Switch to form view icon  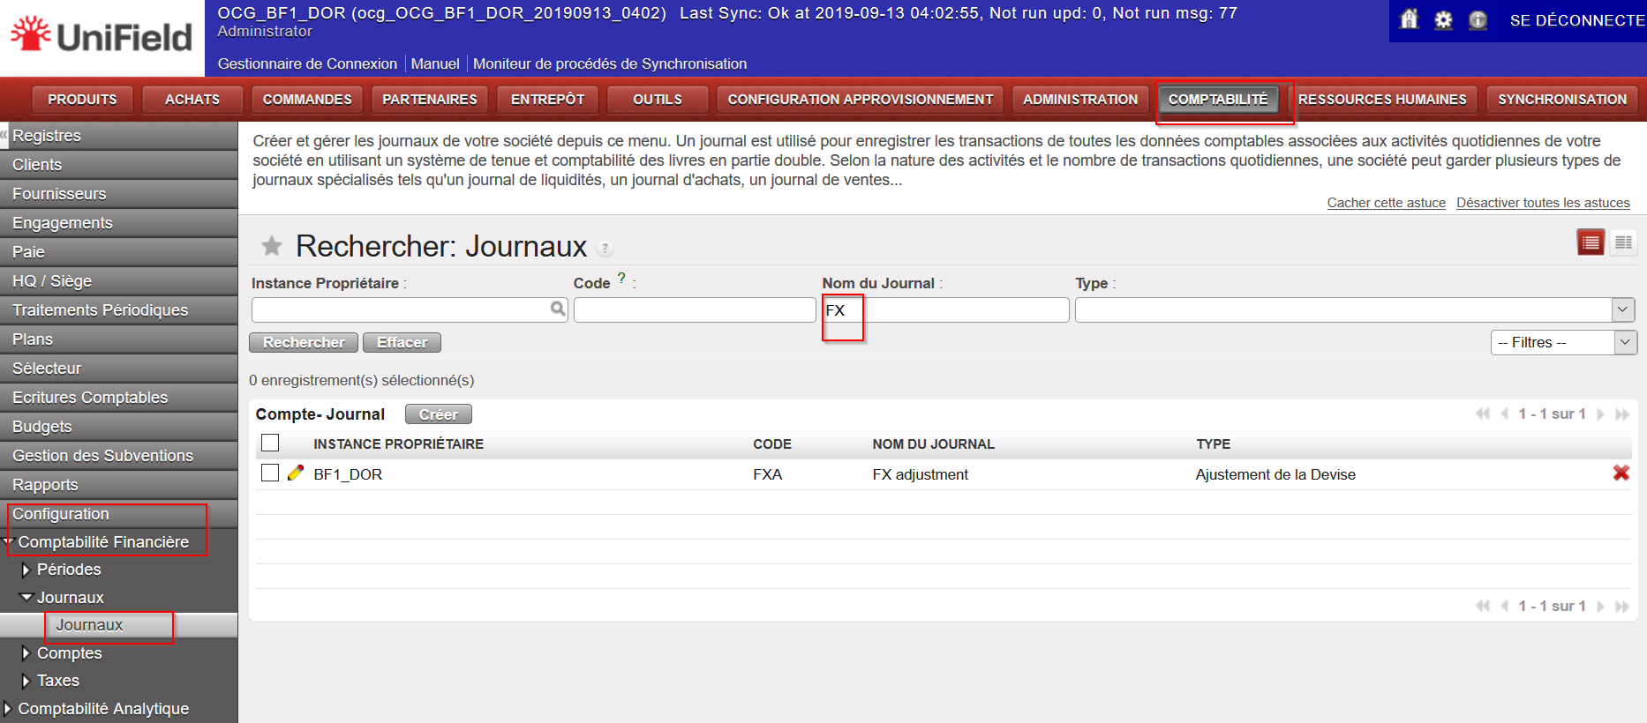point(1623,242)
